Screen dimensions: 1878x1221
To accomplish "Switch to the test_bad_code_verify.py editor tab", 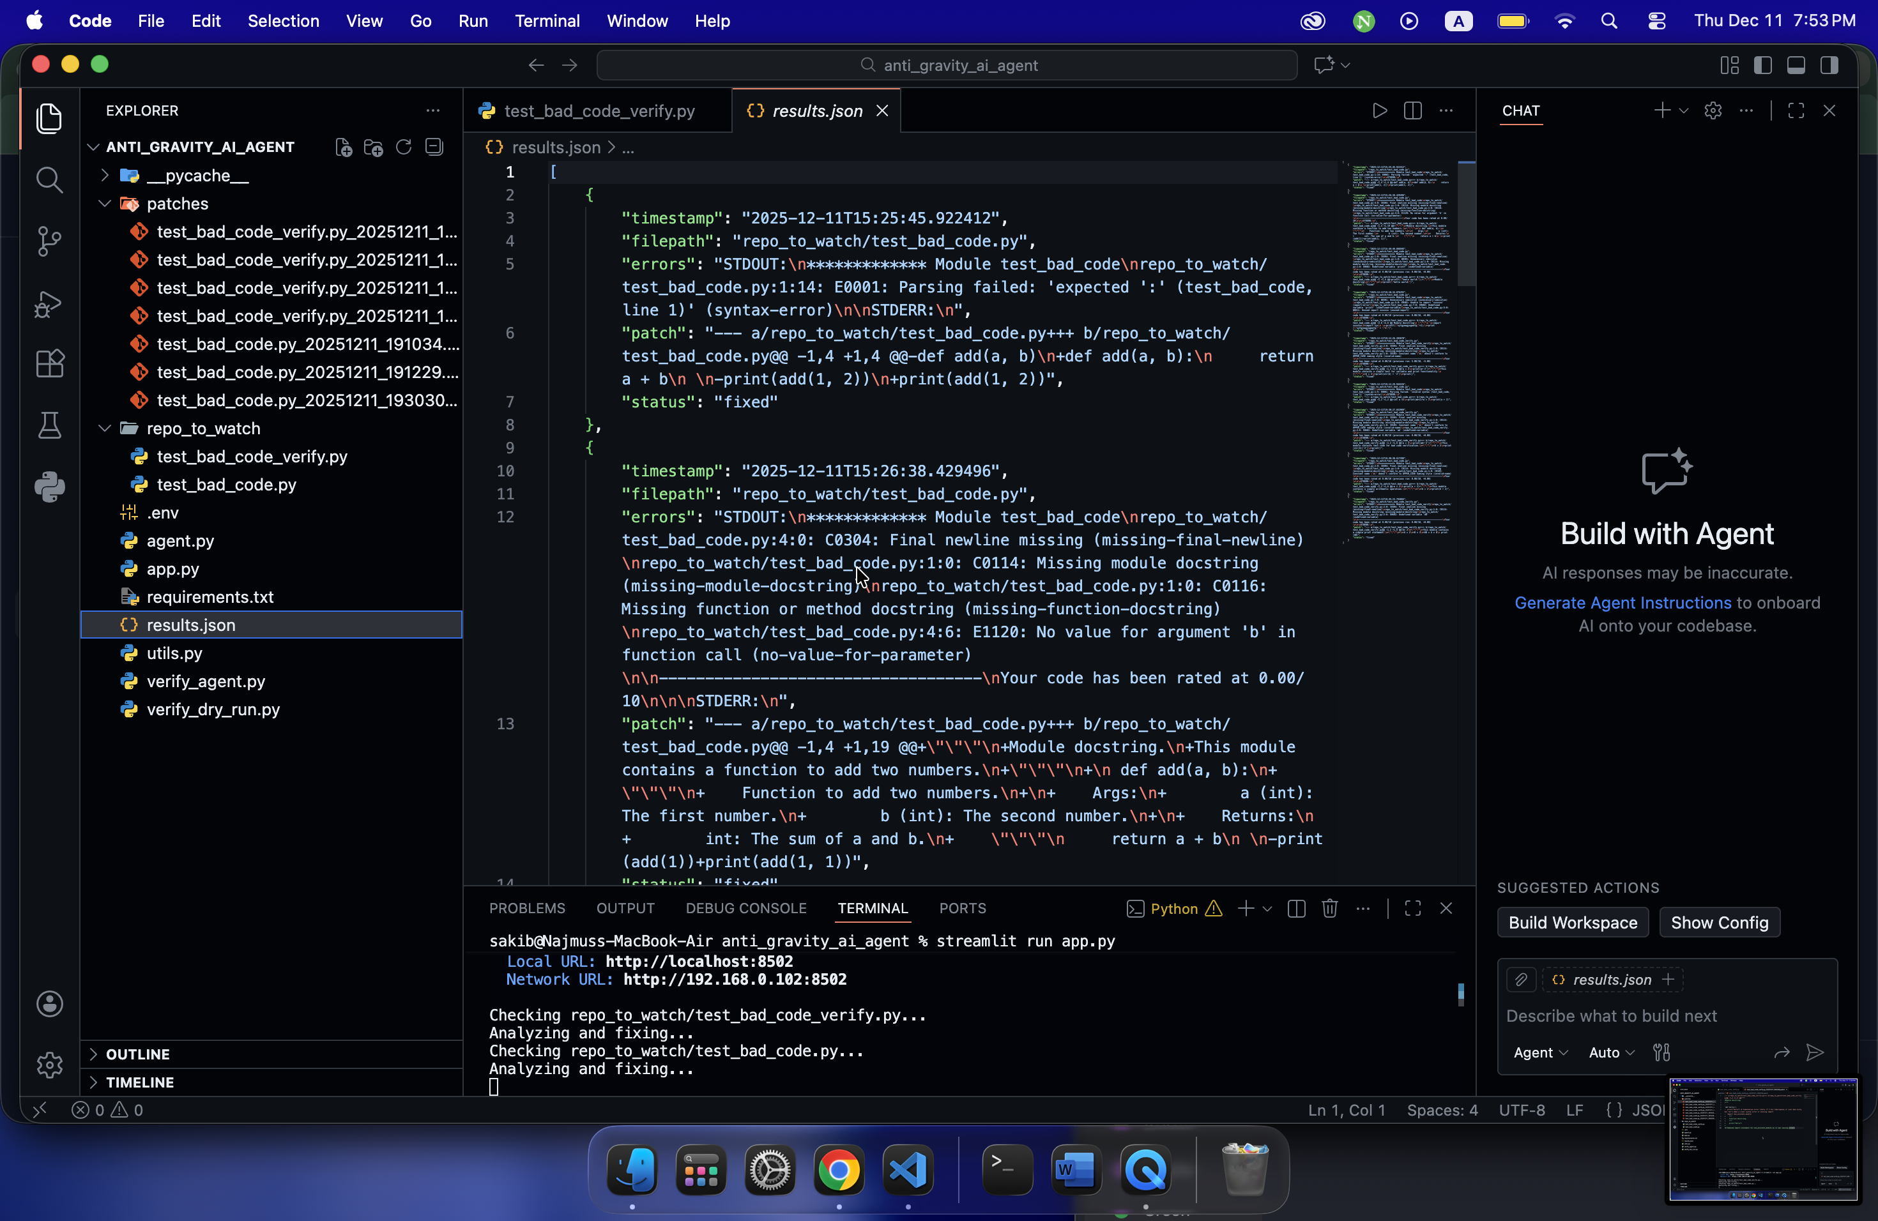I will click(x=598, y=111).
